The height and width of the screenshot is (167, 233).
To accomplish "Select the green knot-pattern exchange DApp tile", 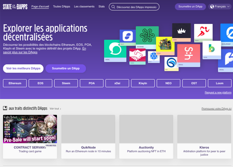I will click(147, 37).
